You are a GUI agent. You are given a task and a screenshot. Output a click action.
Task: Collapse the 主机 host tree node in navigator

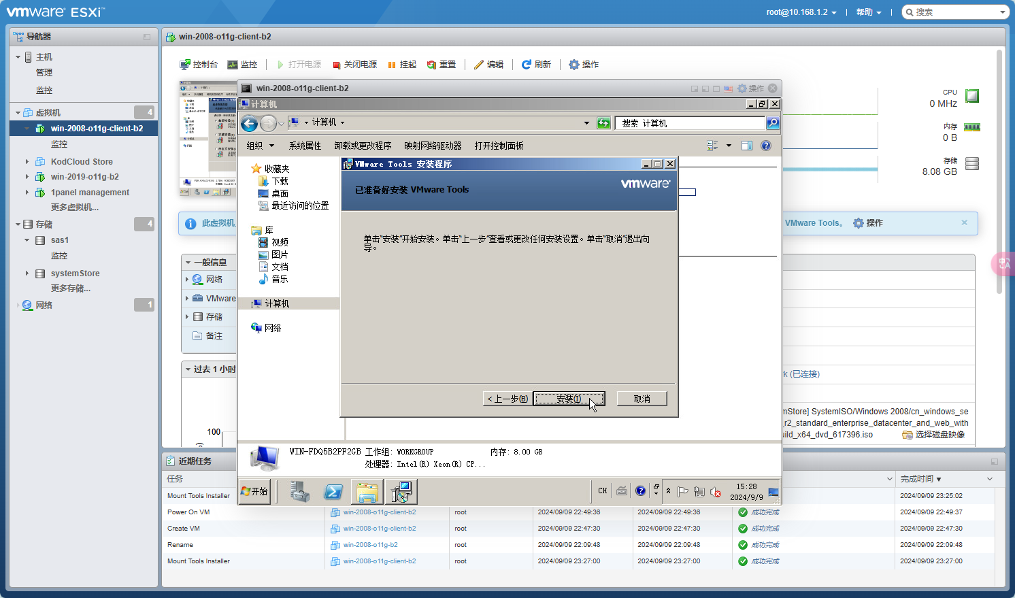pos(18,57)
